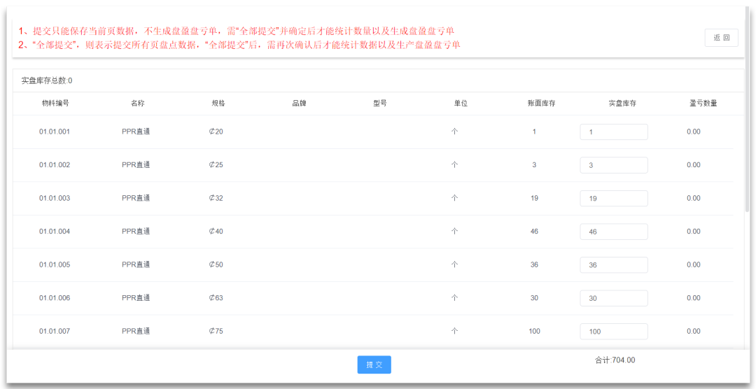
Task: Click book stock value 36 in 账面库存
Action: (534, 264)
